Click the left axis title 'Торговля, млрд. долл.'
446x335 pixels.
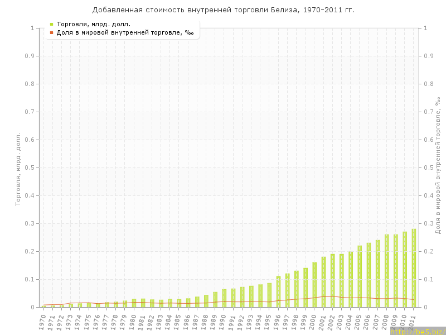18,169
